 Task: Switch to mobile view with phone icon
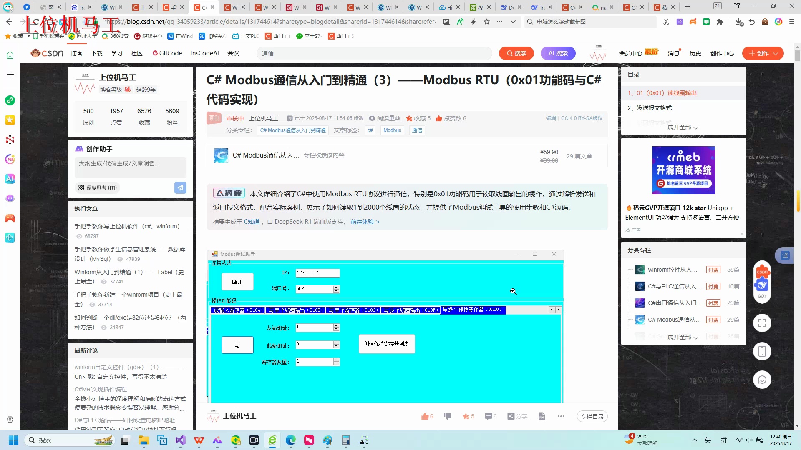pyautogui.click(x=762, y=351)
